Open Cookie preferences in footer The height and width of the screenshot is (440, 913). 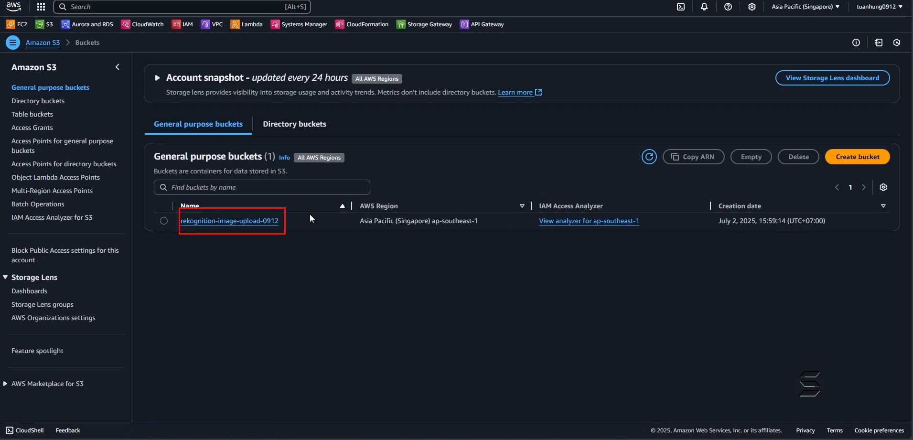pos(879,430)
